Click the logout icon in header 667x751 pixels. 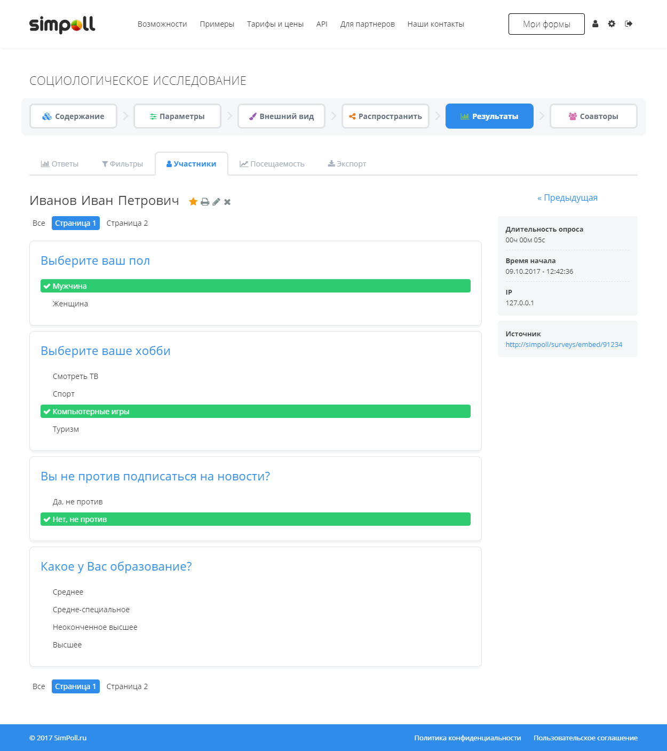point(629,24)
